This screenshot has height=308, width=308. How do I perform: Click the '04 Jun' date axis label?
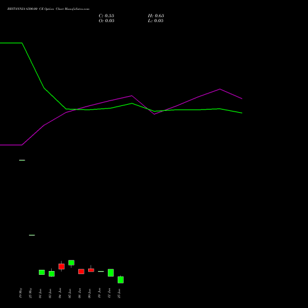60,293
